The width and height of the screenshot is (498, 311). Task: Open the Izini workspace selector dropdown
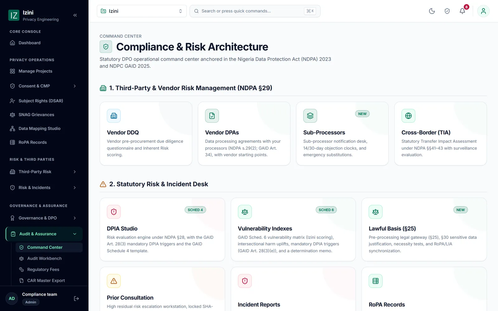pyautogui.click(x=142, y=11)
